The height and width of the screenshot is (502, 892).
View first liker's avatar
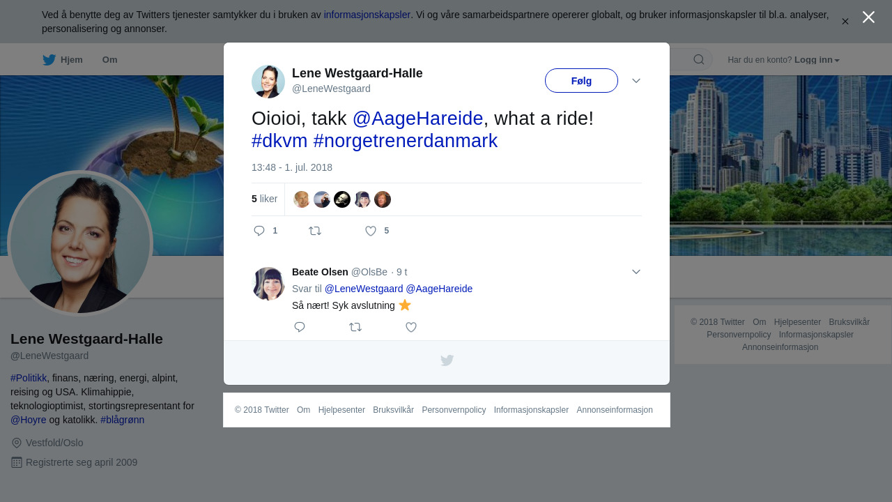click(x=302, y=199)
